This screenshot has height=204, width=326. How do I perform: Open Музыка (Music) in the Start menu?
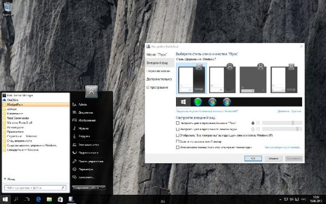[x=83, y=128]
